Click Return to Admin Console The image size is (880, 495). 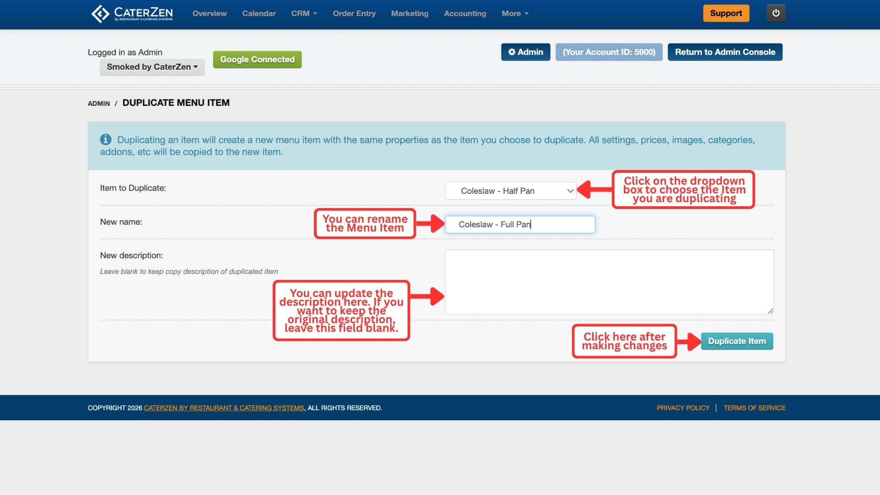click(725, 52)
